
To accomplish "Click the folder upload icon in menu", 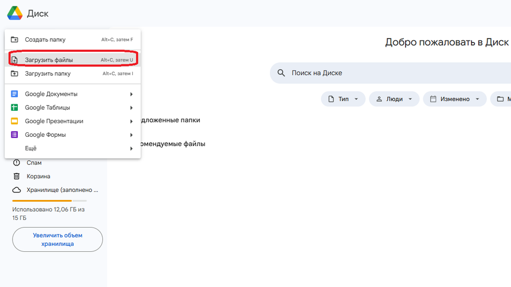I will point(14,74).
